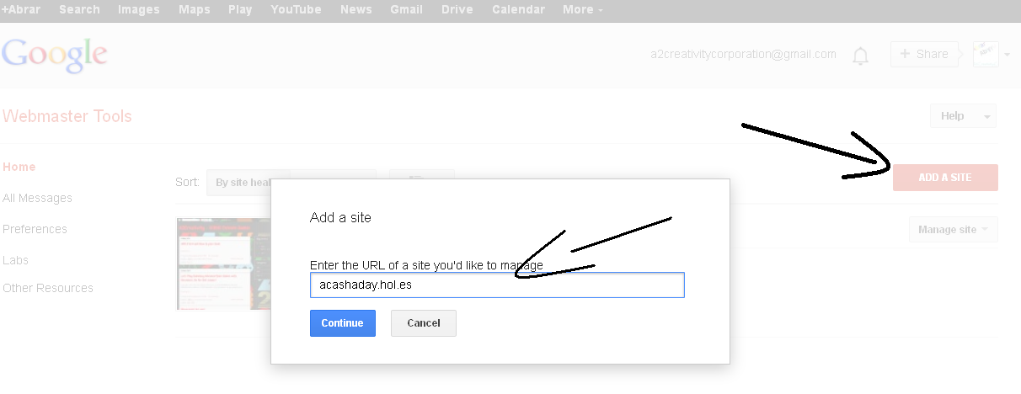This screenshot has width=1021, height=394.
Task: Open +Abrar in top bar
Action: (x=23, y=10)
